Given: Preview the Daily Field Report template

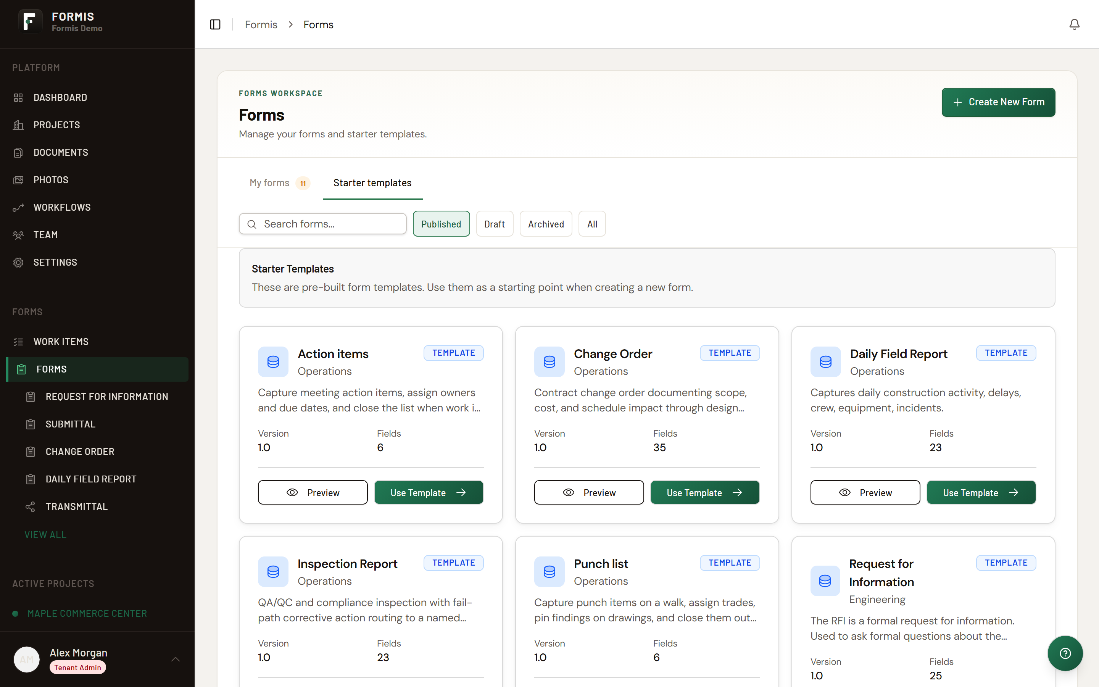Looking at the screenshot, I should [865, 492].
